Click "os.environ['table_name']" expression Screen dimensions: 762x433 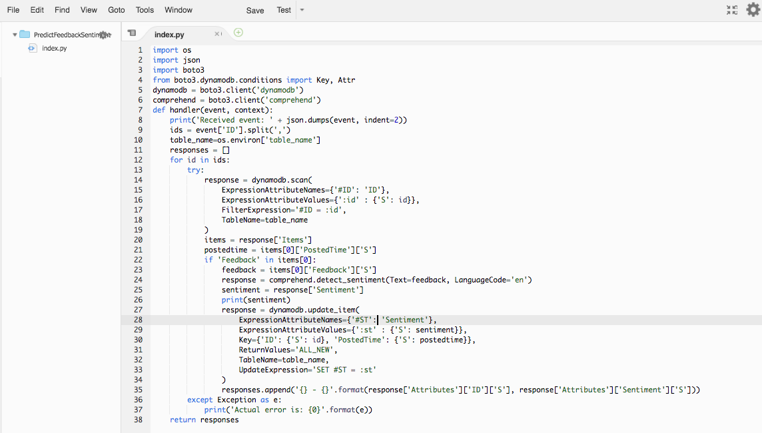point(268,140)
